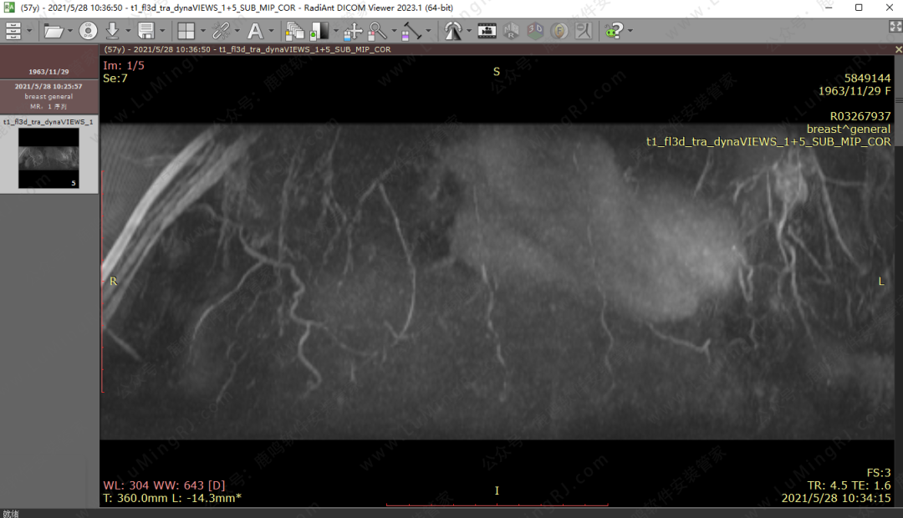This screenshot has height=518, width=903.
Task: Expand dropdown arrow next to the download icon
Action: [126, 31]
